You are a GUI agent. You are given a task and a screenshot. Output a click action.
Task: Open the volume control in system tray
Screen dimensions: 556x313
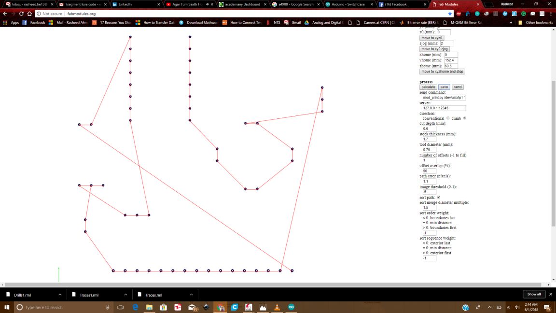point(517,307)
